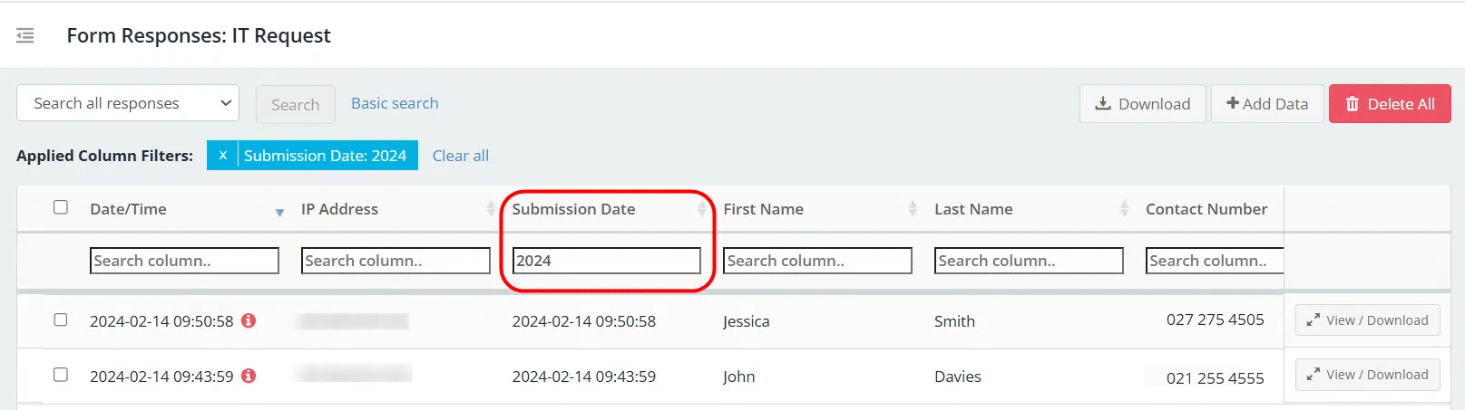
Task: Sort by the Last Name column arrows
Action: pos(1124,209)
